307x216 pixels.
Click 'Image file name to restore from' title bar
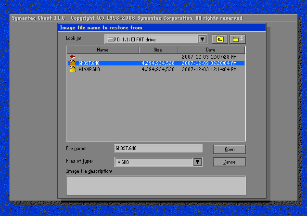[x=162, y=27]
